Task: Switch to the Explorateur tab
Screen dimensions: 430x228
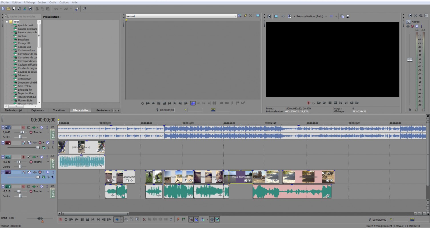Action: (x=38, y=110)
